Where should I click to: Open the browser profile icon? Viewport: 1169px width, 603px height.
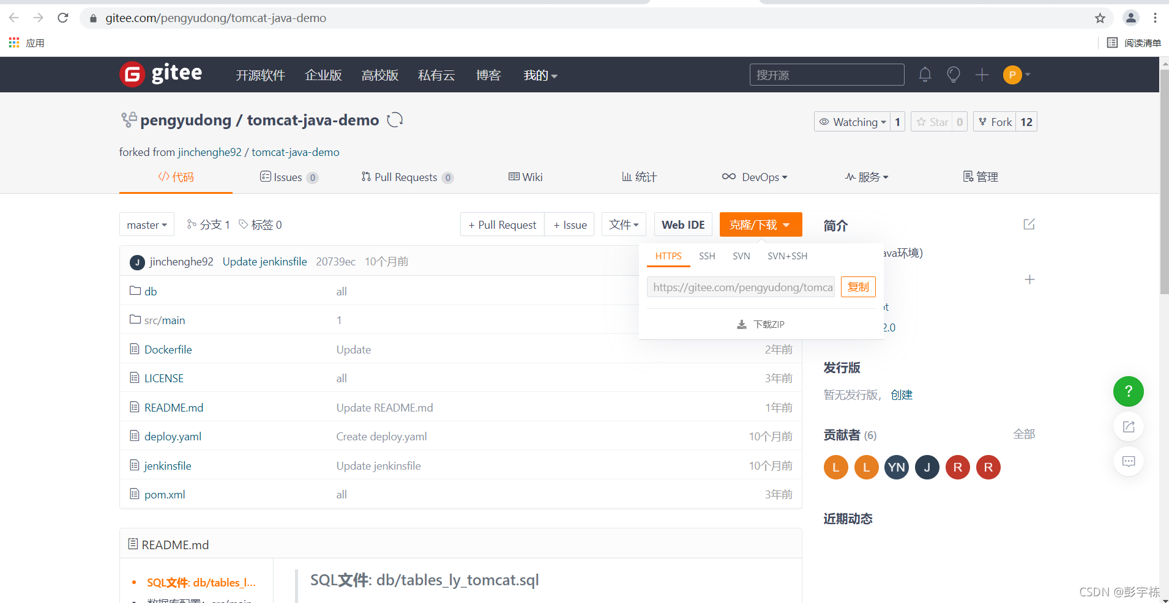pyautogui.click(x=1130, y=18)
